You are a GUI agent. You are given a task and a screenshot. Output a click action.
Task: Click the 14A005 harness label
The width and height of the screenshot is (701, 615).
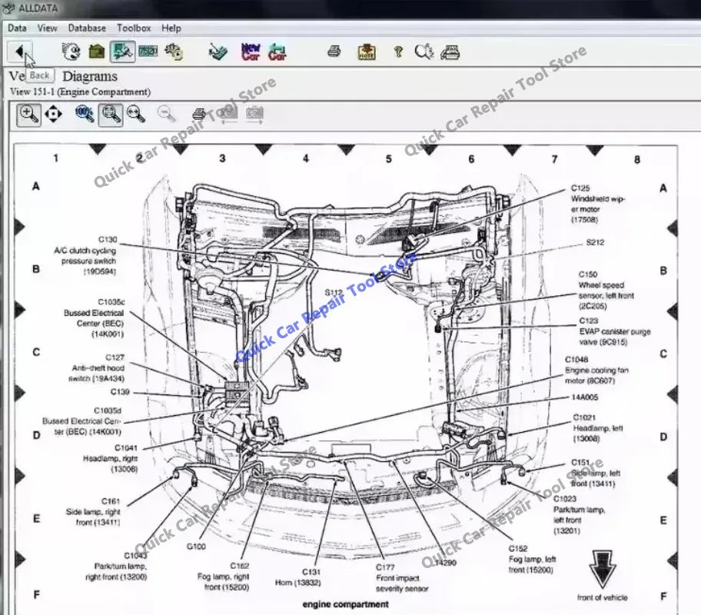584,397
